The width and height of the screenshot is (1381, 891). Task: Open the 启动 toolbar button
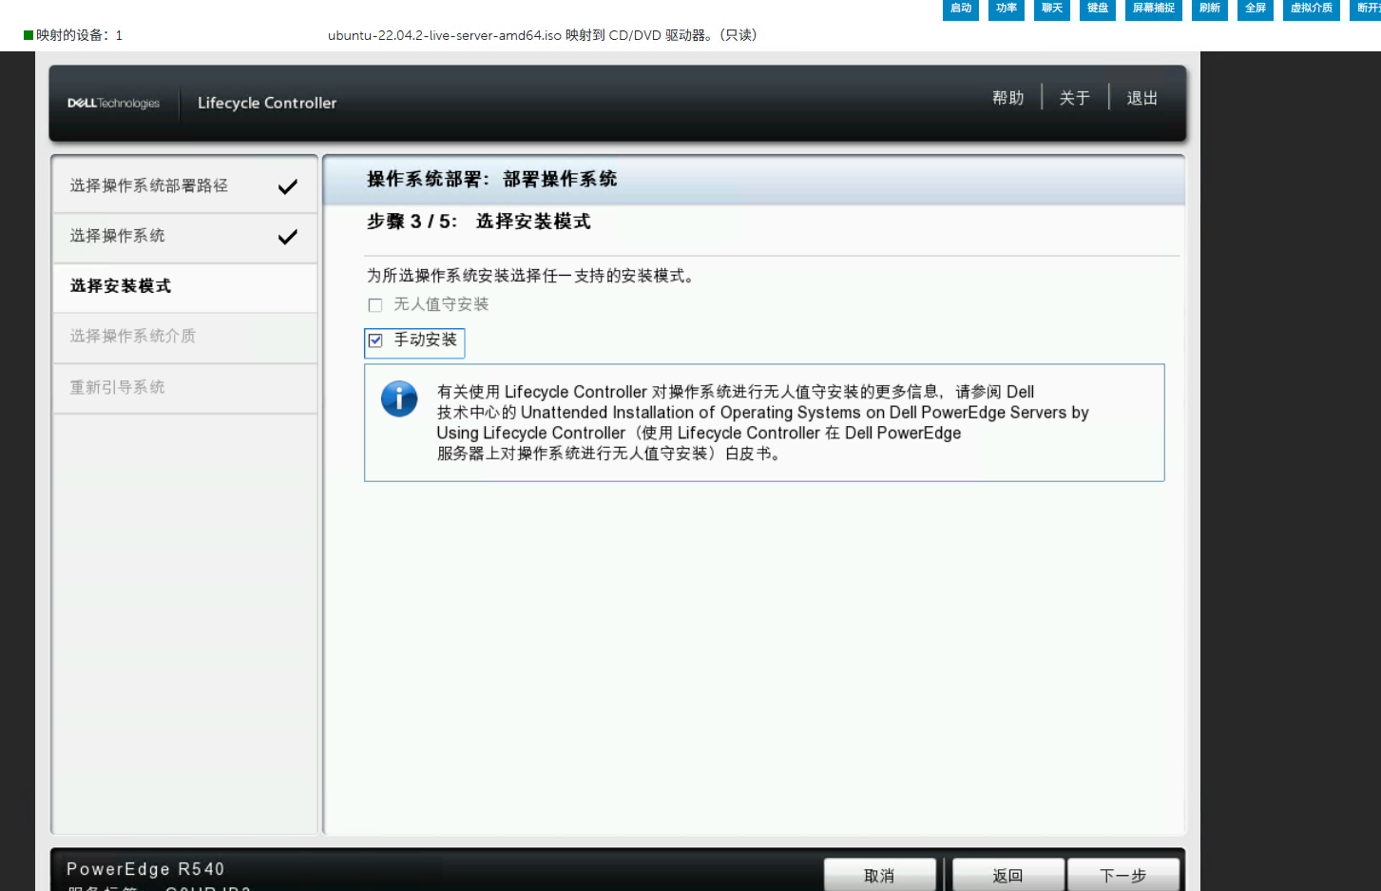960,9
